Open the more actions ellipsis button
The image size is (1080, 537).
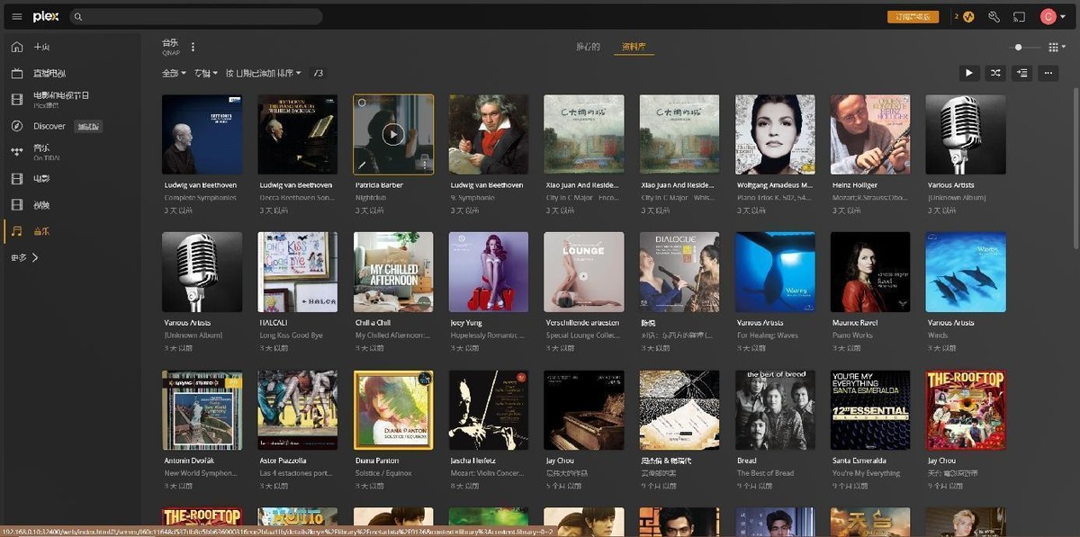pos(1048,73)
